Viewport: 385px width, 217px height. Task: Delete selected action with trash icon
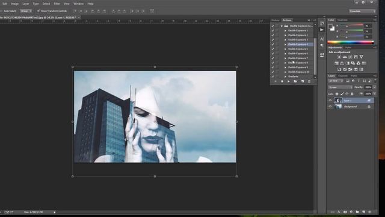point(309,81)
